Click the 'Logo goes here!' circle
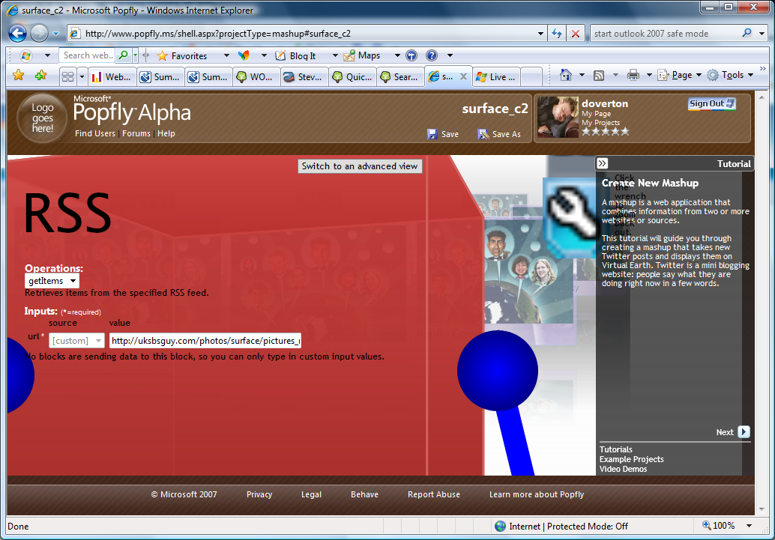 (x=42, y=118)
